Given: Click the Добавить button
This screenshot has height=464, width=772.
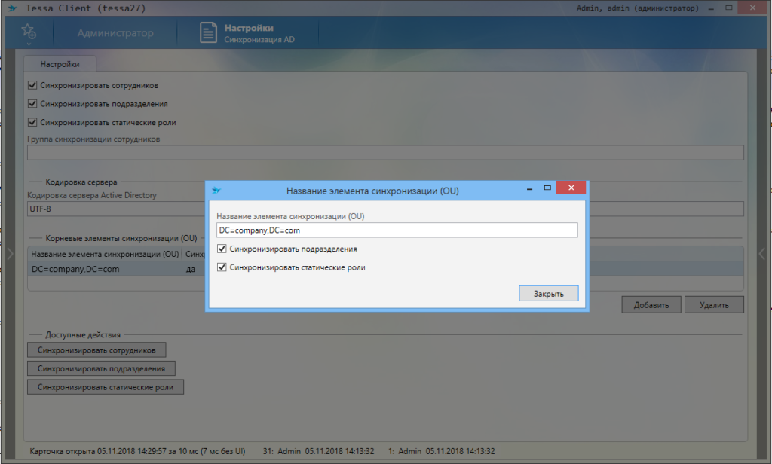Looking at the screenshot, I should tap(651, 305).
